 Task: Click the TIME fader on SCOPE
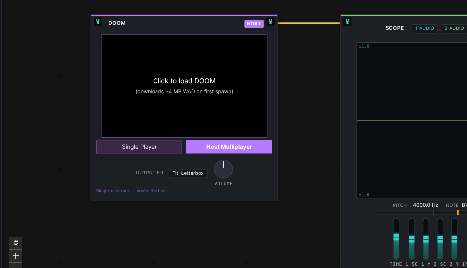click(396, 239)
